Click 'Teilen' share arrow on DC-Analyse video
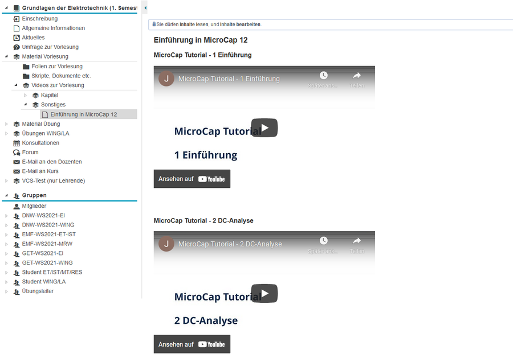This screenshot has height=362, width=513. (357, 241)
